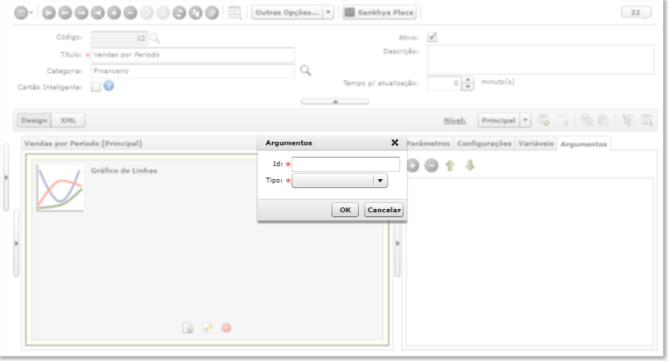Increase Tempo p/ atualização with the up stepper
Viewport: 668px width, 361px height.
[x=468, y=80]
